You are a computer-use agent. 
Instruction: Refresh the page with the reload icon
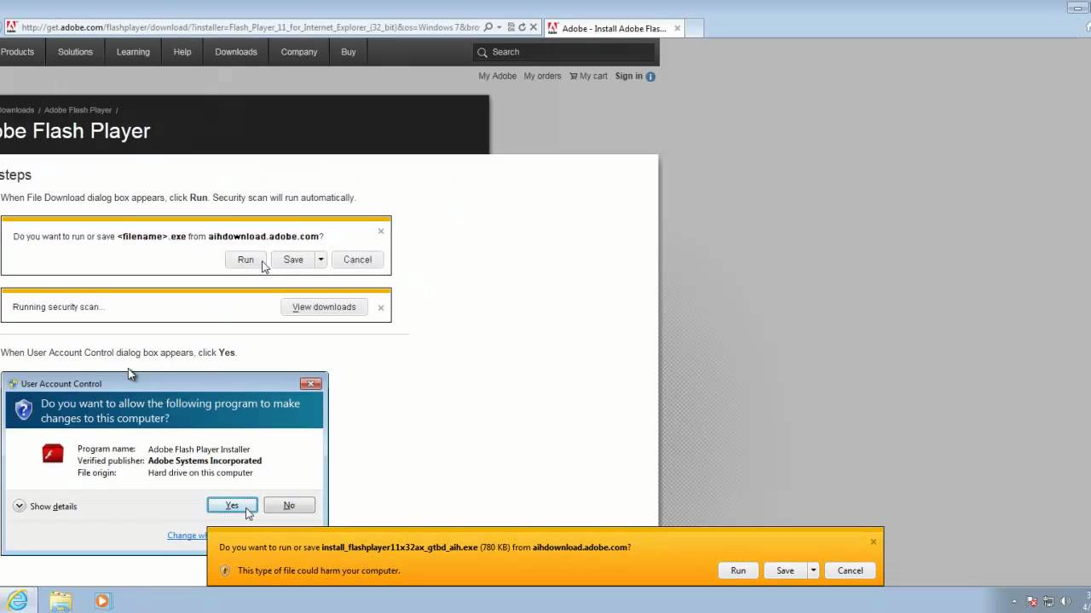click(522, 27)
